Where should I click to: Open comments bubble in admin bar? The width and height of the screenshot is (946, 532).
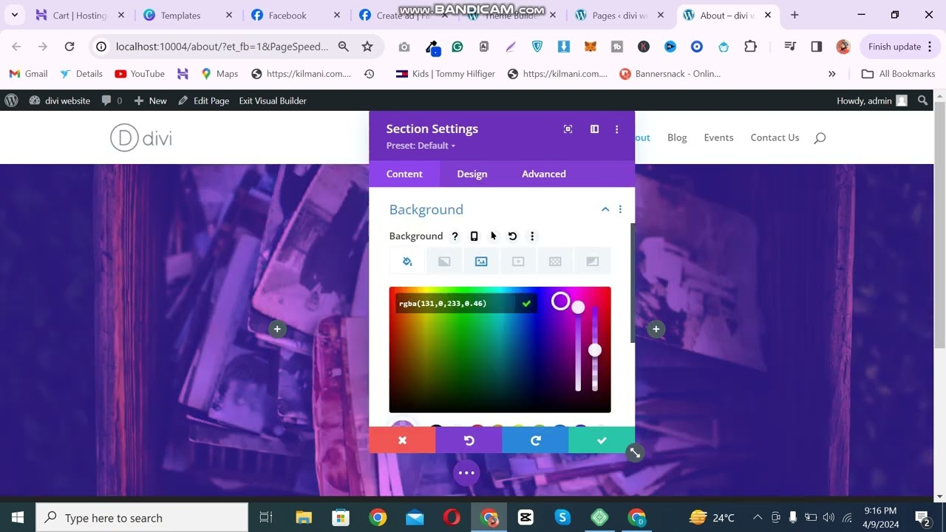(112, 100)
